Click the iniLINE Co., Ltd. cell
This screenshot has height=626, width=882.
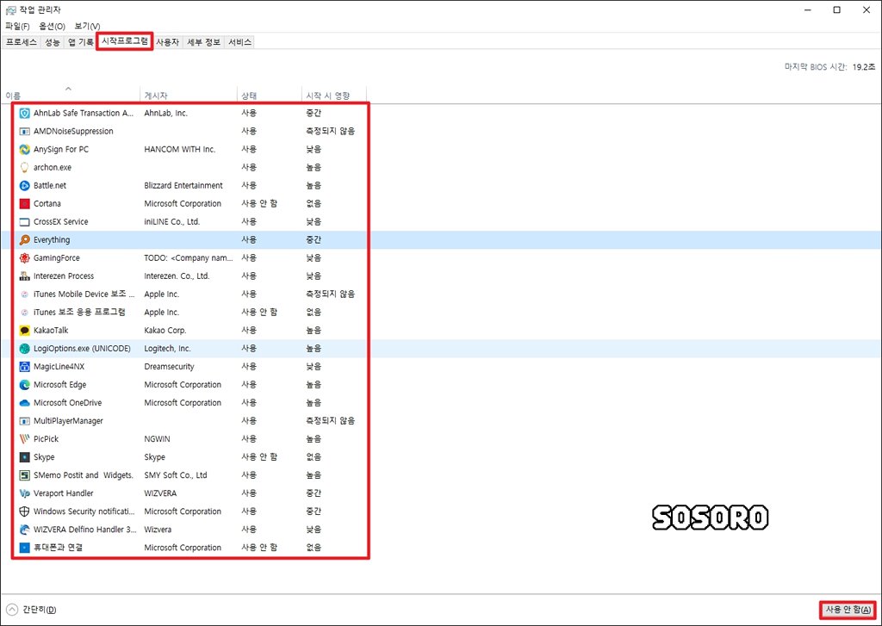pos(172,221)
